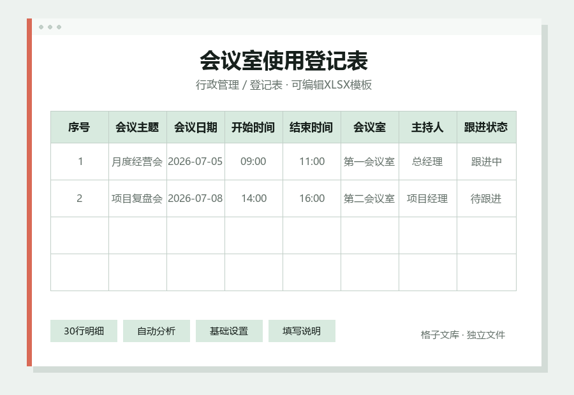This screenshot has height=395, width=574.
Task: Select the date cell 2026-07-05
Action: (196, 162)
